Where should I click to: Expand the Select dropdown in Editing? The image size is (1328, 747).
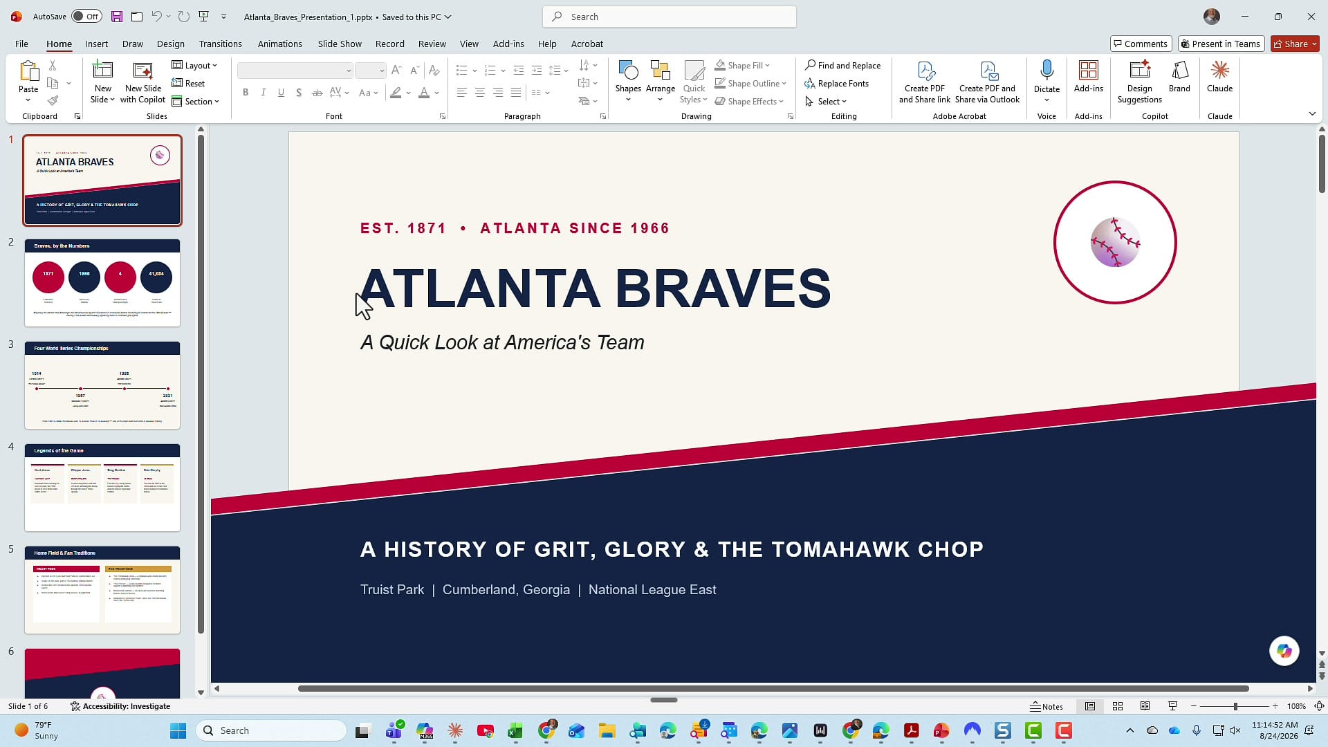click(826, 101)
